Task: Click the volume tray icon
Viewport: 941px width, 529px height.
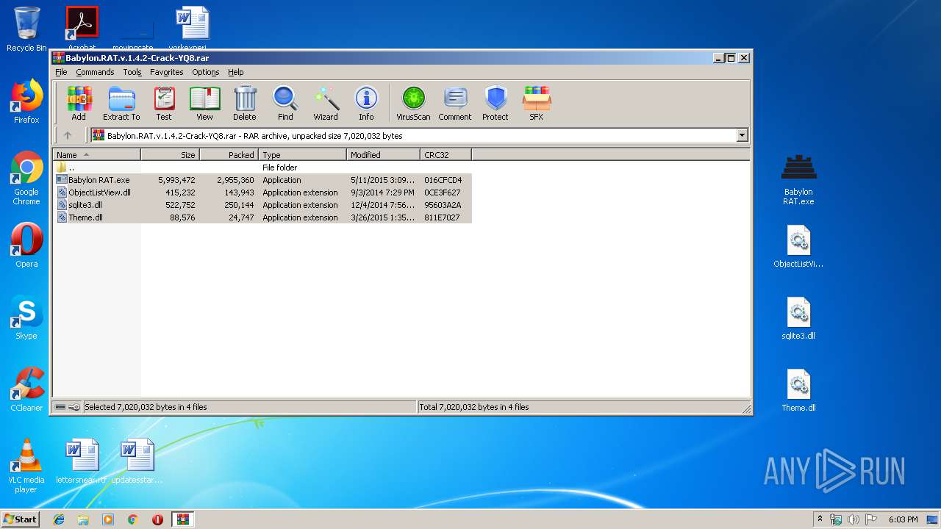Action: [x=853, y=519]
